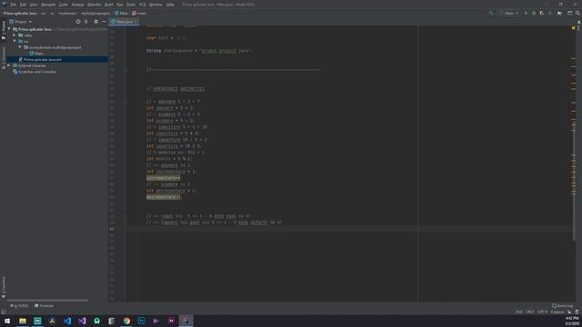Open File Explorer from taskbar
582x327 pixels.
(23, 321)
